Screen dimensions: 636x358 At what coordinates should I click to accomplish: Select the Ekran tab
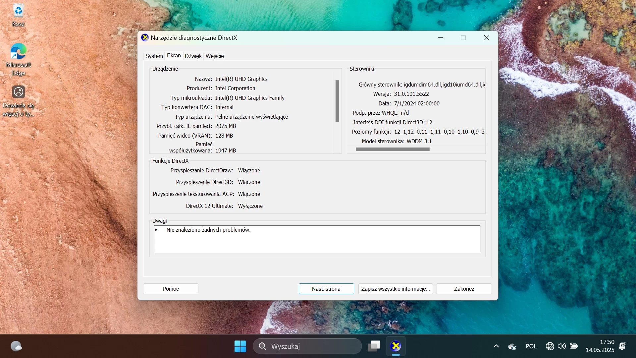pos(174,56)
